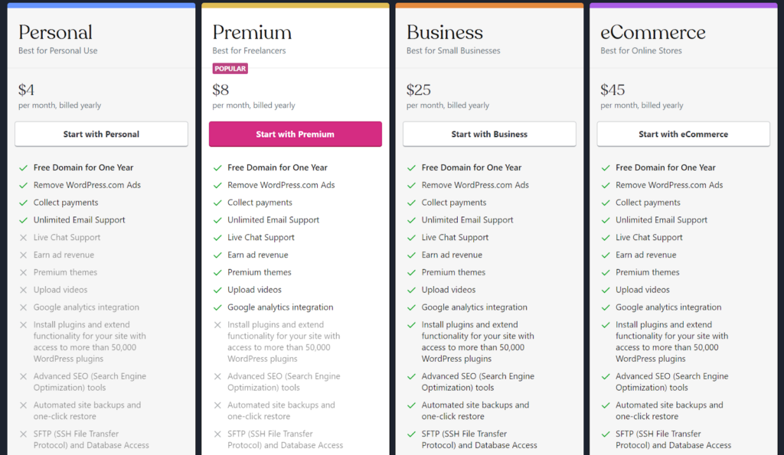Click X icon beside Premium Advanced SEO tools
This screenshot has width=784, height=455.
click(217, 376)
